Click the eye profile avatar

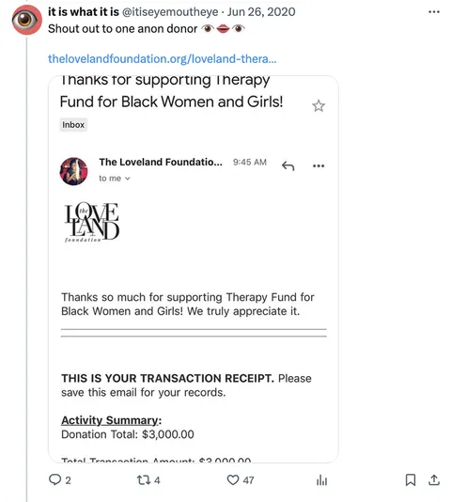pos(27,20)
